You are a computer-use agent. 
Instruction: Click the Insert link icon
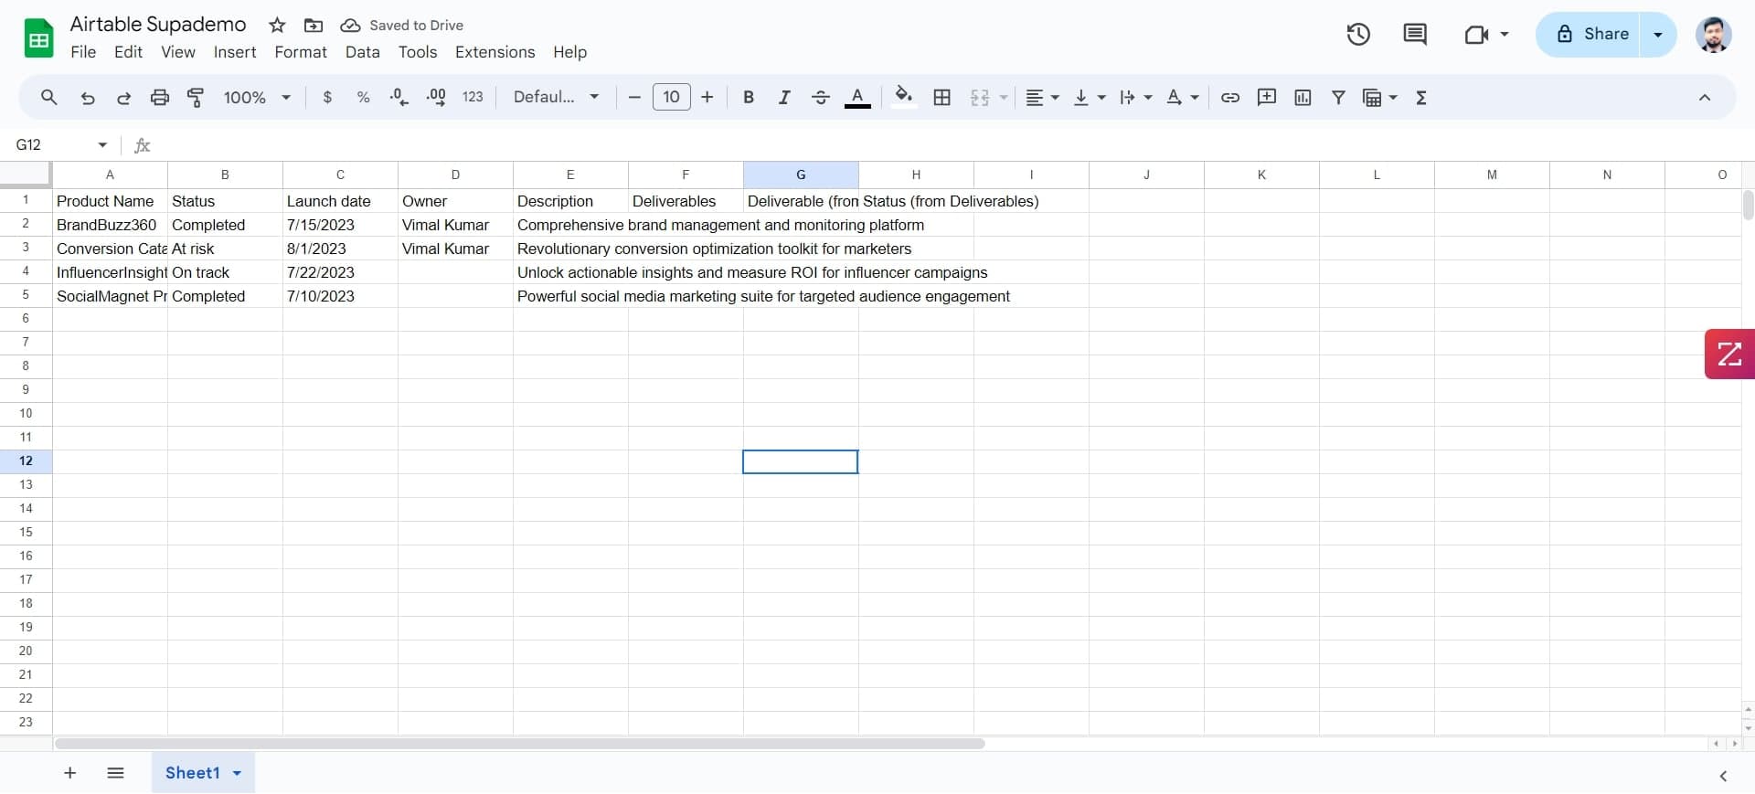(x=1230, y=97)
